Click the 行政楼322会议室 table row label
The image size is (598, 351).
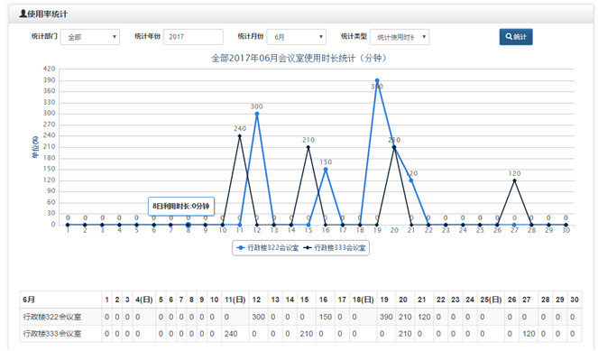pyautogui.click(x=52, y=317)
